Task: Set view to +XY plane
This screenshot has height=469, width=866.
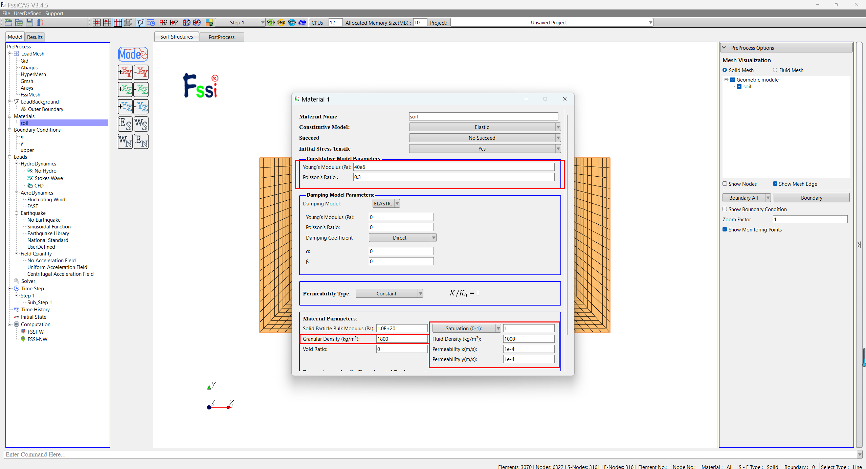Action: pyautogui.click(x=125, y=72)
